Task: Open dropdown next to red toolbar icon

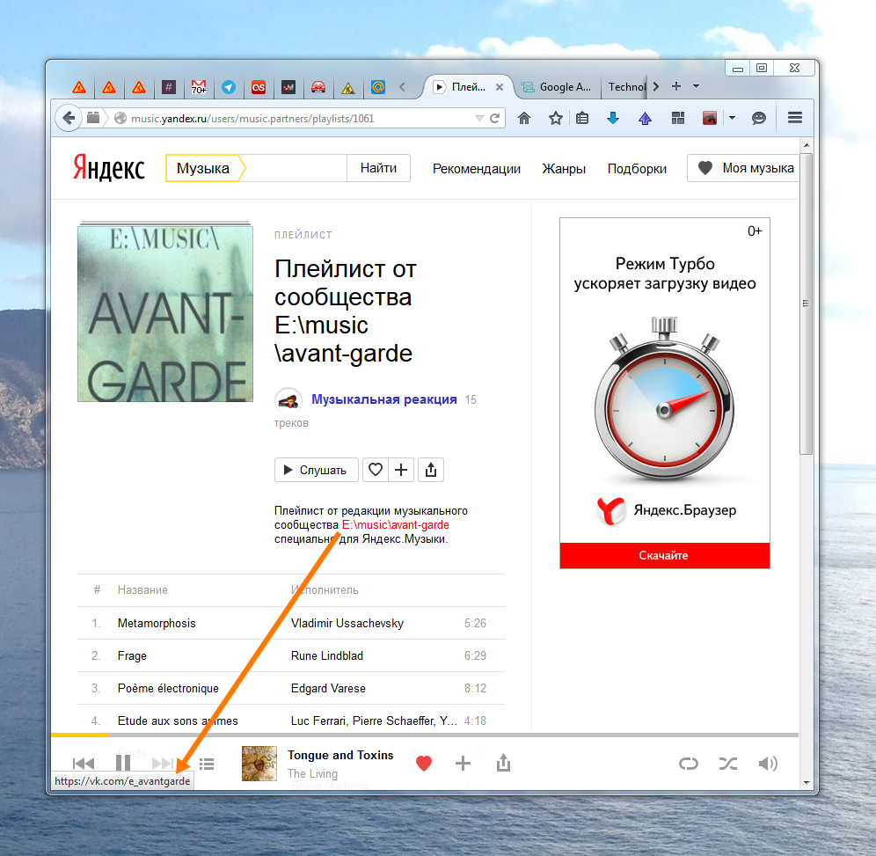Action: (x=732, y=118)
